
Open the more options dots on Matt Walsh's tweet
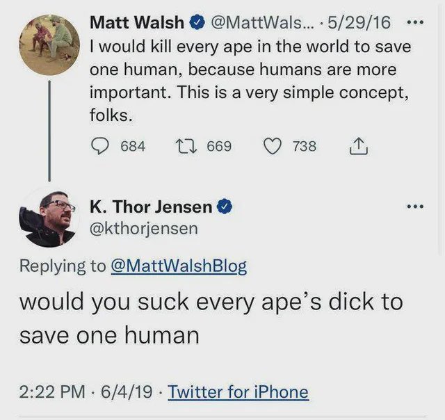(x=415, y=22)
